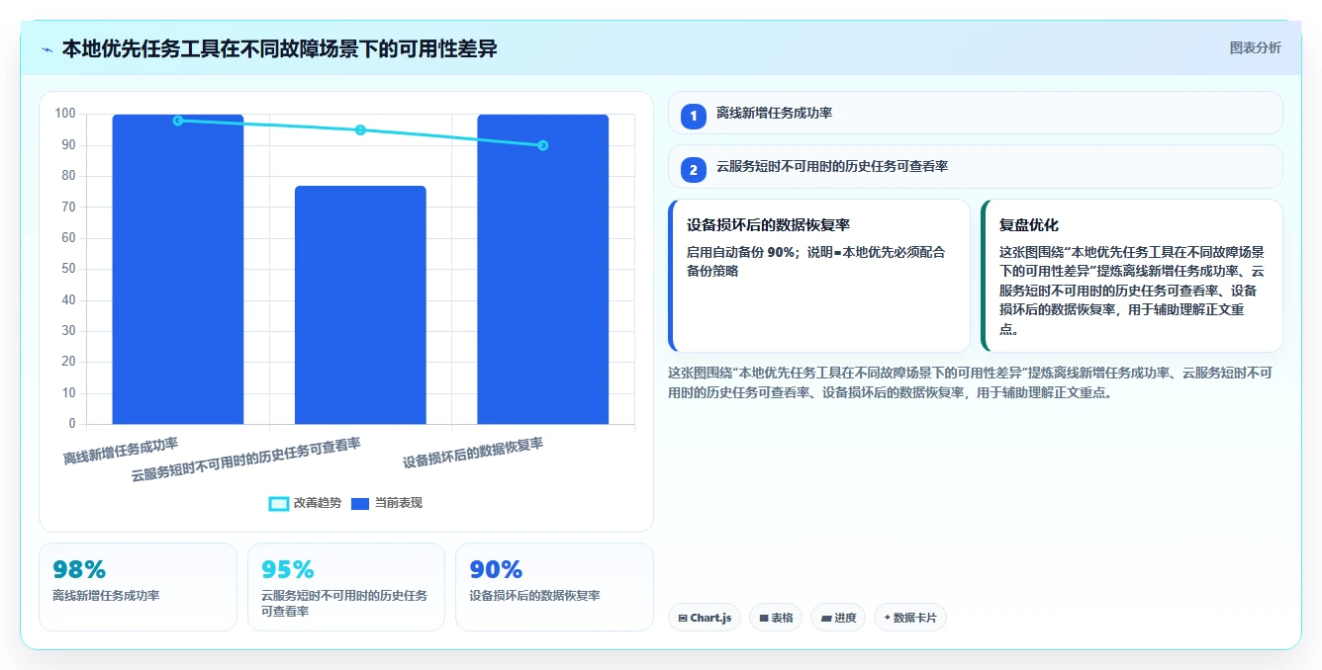Click the x-axis label 离线新增任务成功率

coord(121,452)
